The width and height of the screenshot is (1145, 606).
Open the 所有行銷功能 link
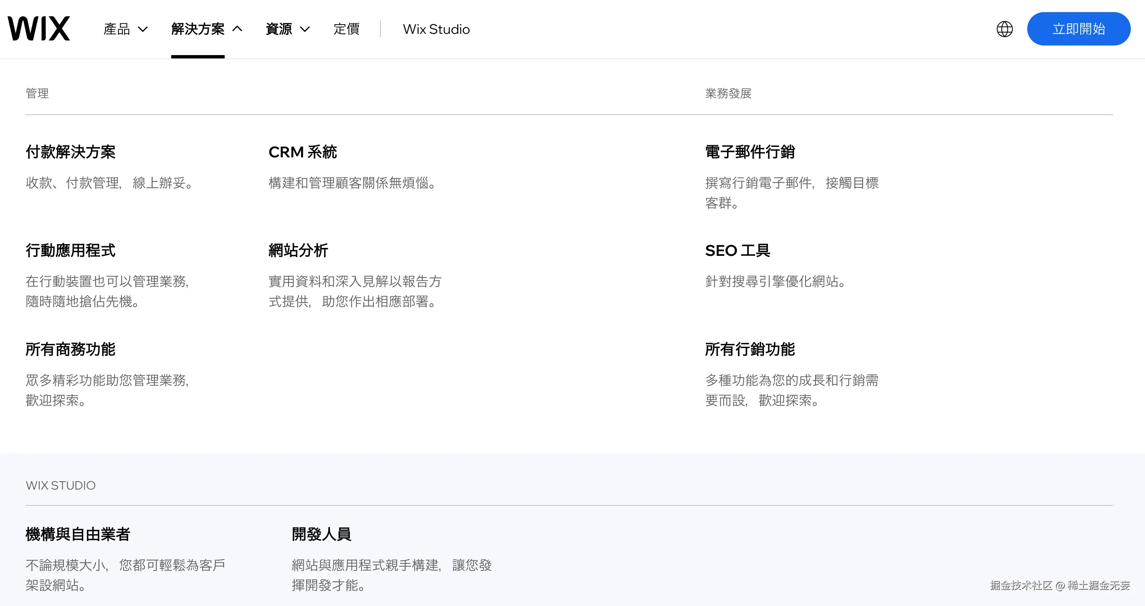pos(750,350)
